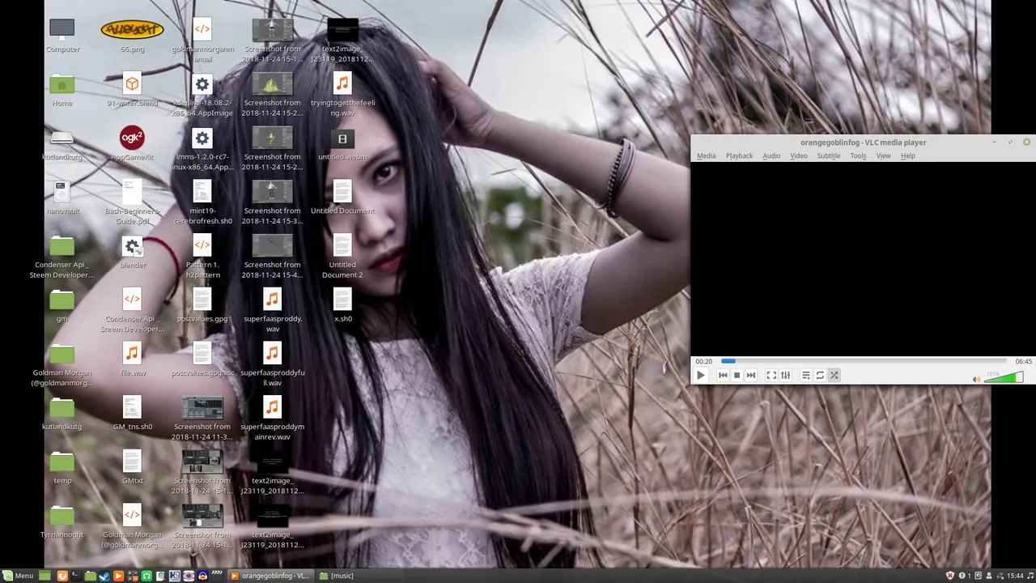Screen dimensions: 1036x583
Task: Launch Terminal from the panel
Action: coord(76,576)
